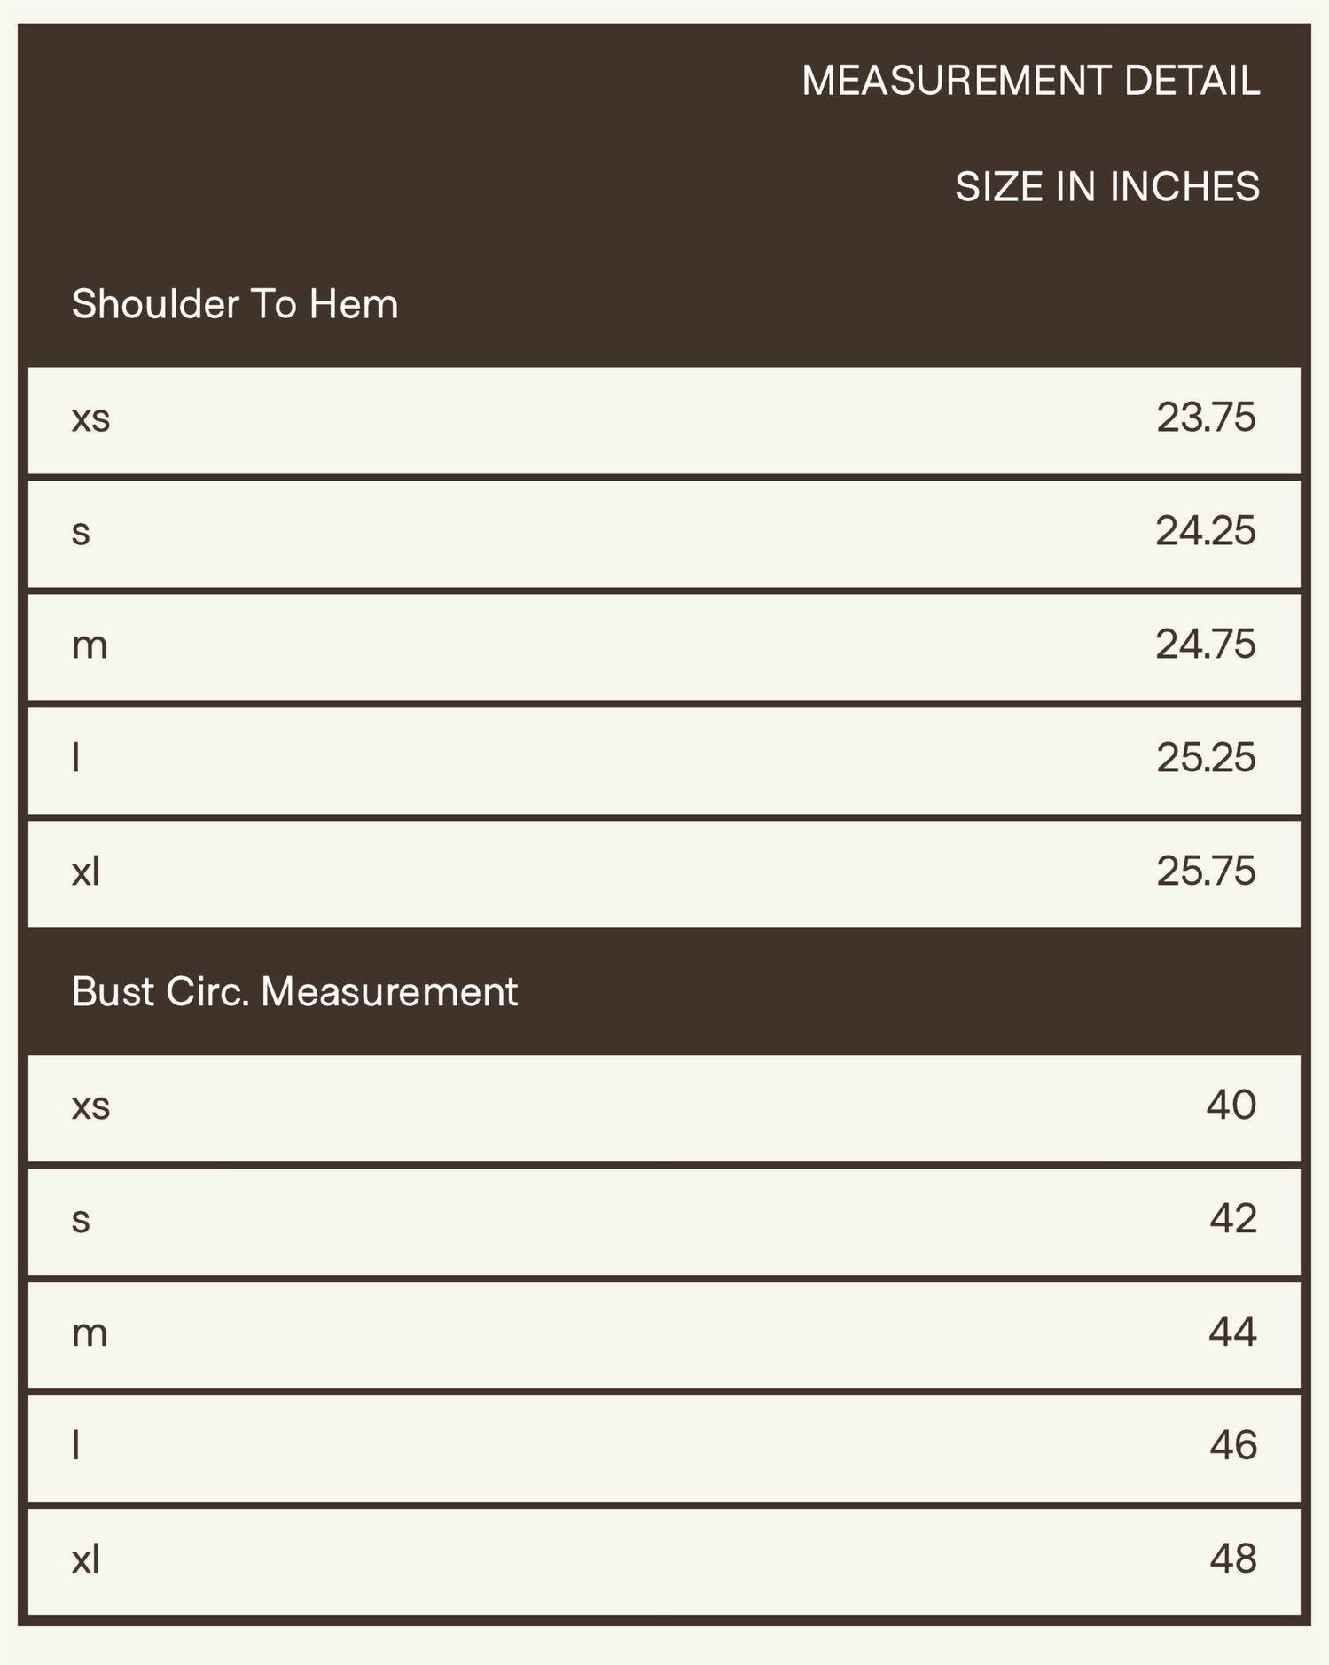The image size is (1329, 1665).
Task: Click the xs label under Bust Circ. Measurement
Action: 90,1106
